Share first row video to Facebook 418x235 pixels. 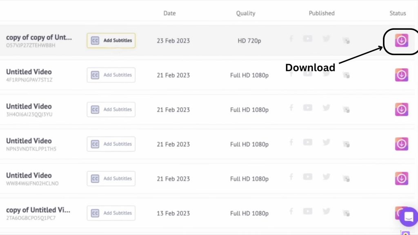click(291, 39)
